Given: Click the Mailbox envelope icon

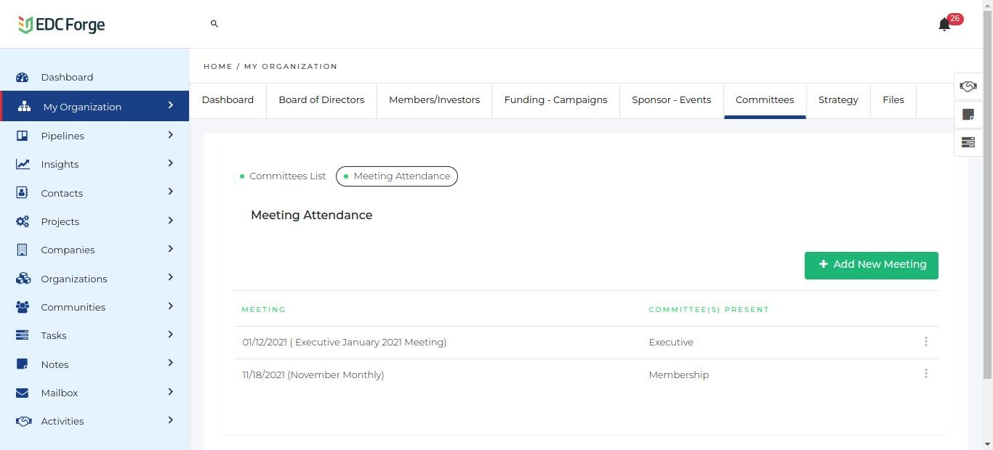Looking at the screenshot, I should tap(23, 393).
